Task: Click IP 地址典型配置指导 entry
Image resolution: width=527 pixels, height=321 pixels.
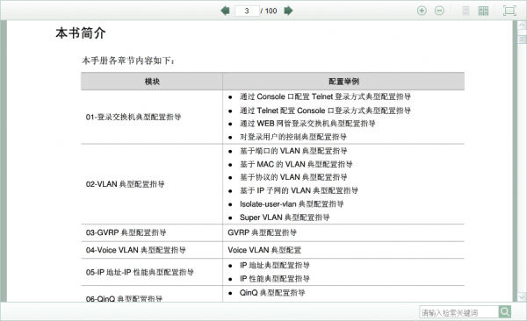Action: (x=274, y=265)
